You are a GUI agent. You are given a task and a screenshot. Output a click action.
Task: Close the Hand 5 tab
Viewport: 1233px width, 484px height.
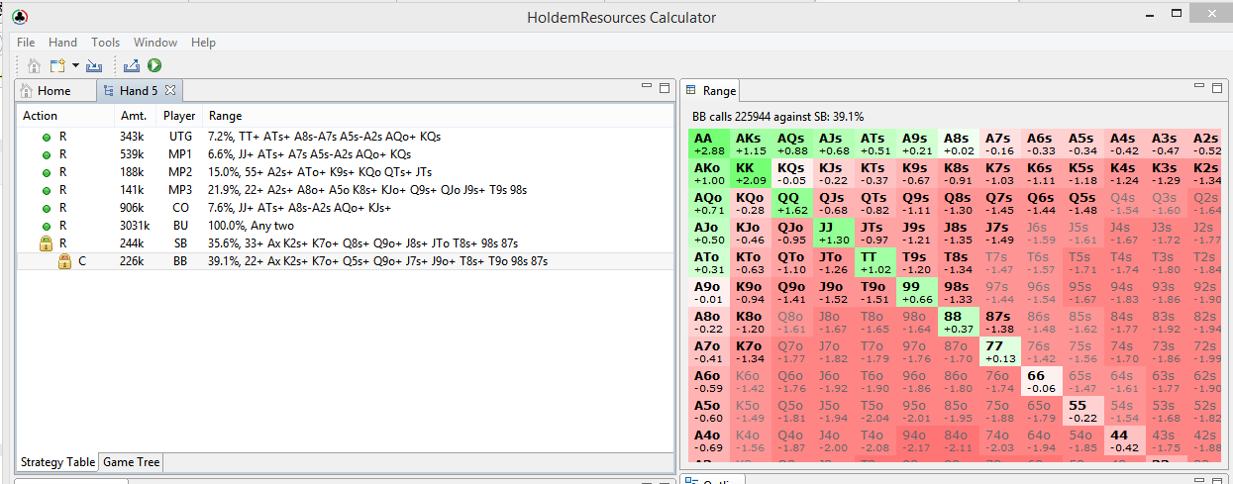[x=170, y=90]
